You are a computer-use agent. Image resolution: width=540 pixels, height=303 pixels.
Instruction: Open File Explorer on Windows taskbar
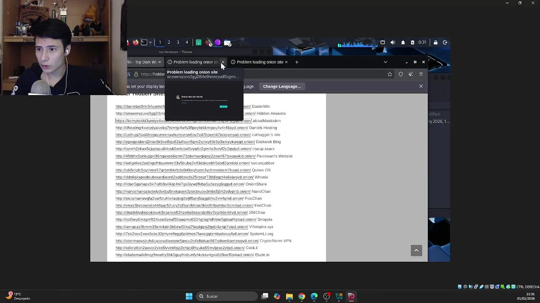click(x=289, y=296)
